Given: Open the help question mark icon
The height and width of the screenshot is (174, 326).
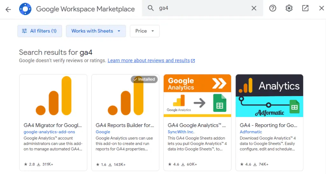Looking at the screenshot, I should point(273,8).
